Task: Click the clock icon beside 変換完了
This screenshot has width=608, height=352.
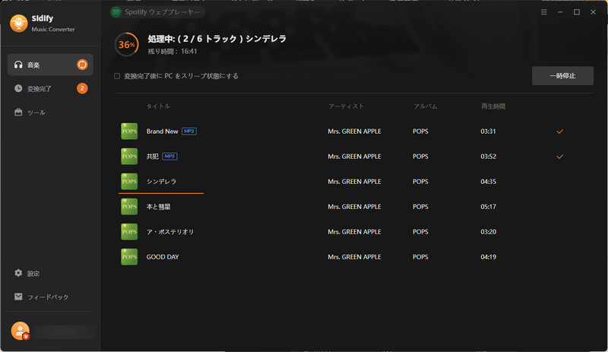Action: click(x=18, y=88)
